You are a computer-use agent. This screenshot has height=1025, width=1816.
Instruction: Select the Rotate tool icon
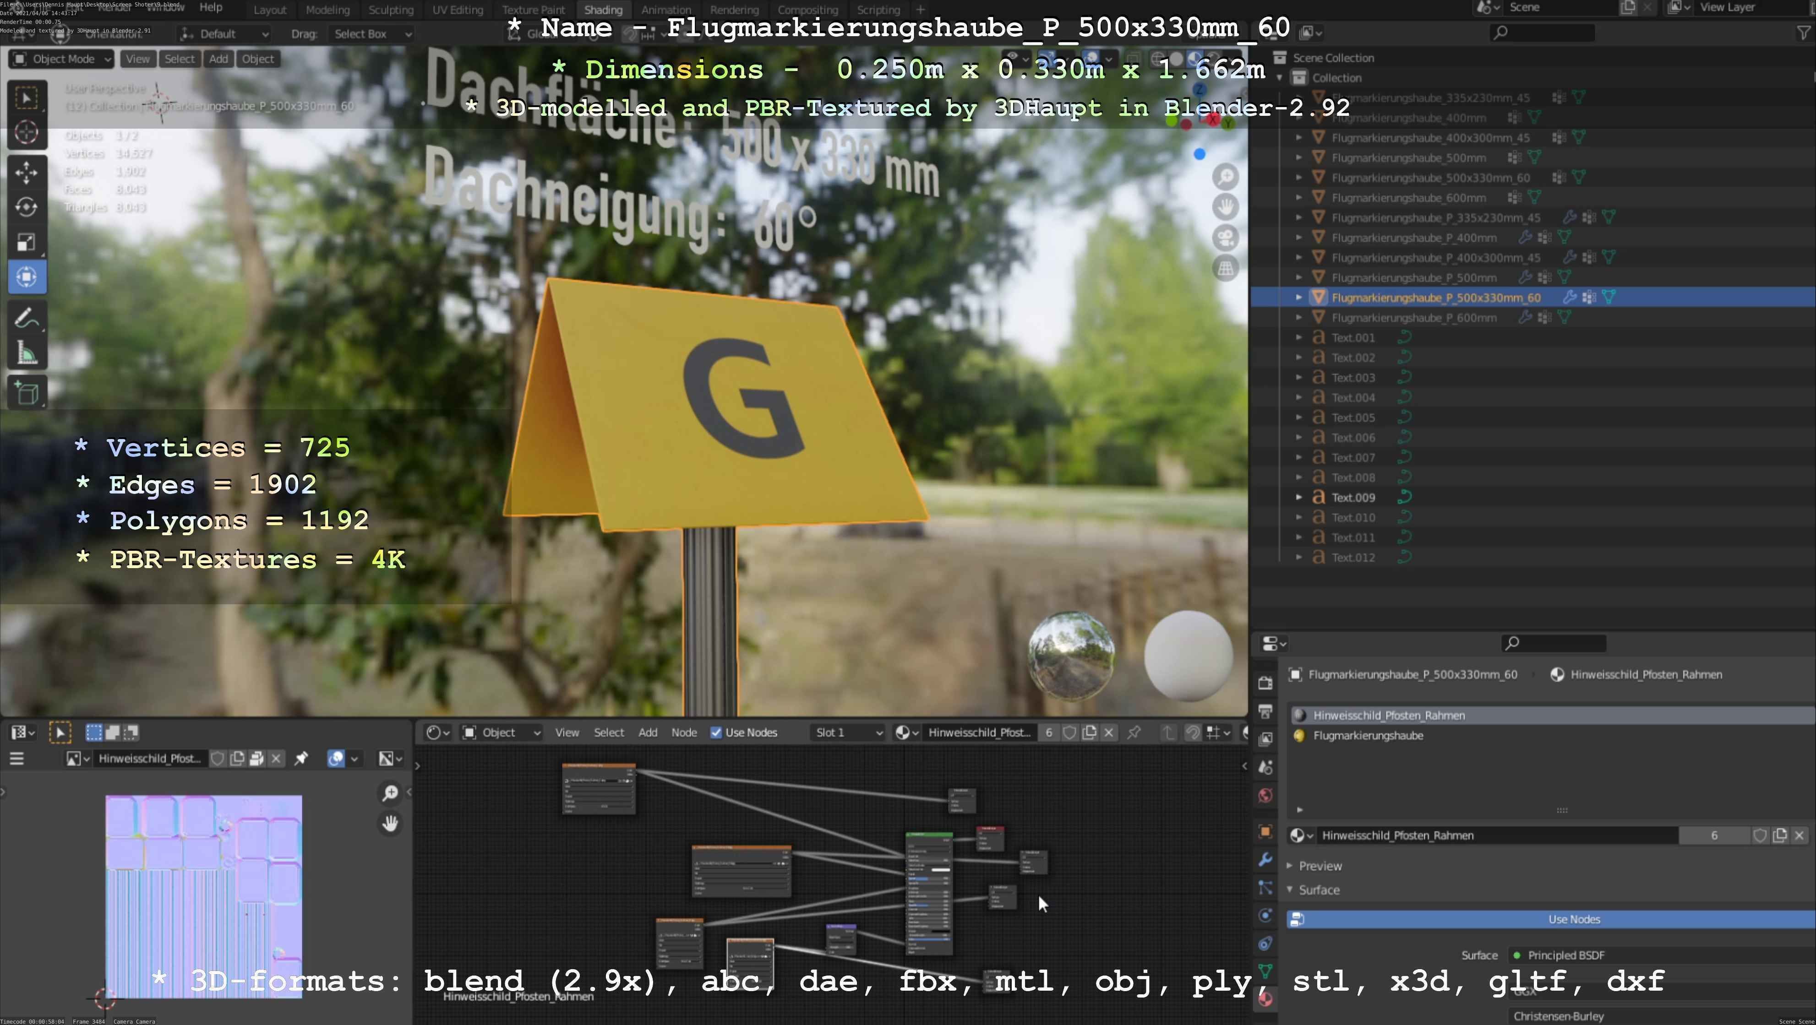tap(27, 207)
